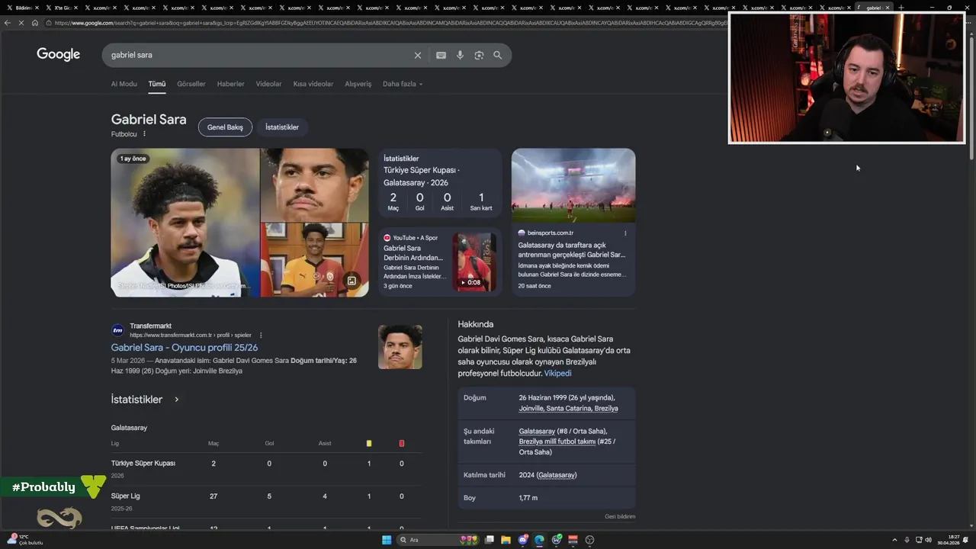
Task: Open Discord from the taskbar
Action: point(523,540)
